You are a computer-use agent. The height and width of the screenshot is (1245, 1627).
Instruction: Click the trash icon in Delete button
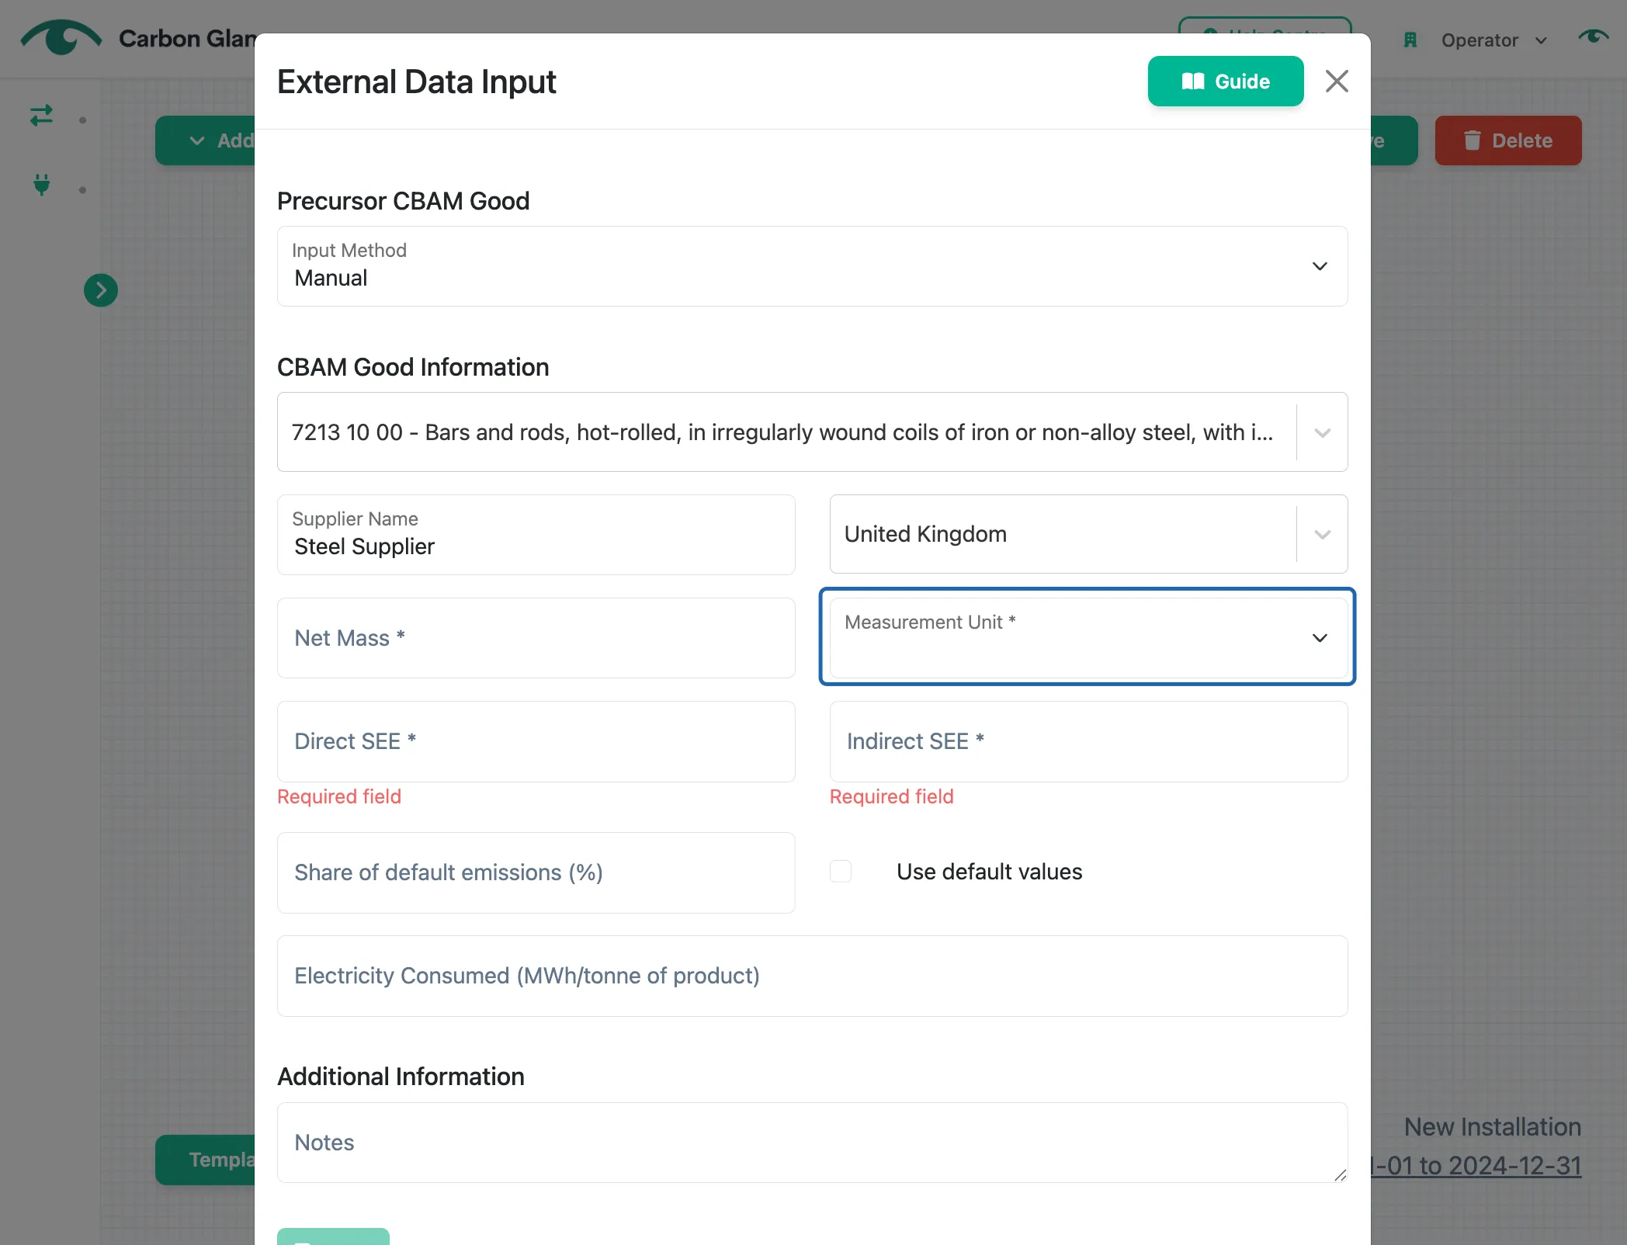(x=1472, y=140)
